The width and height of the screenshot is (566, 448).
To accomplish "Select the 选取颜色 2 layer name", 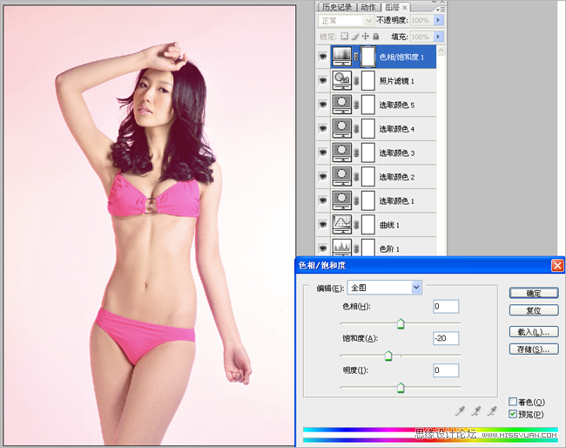I will coord(397,177).
